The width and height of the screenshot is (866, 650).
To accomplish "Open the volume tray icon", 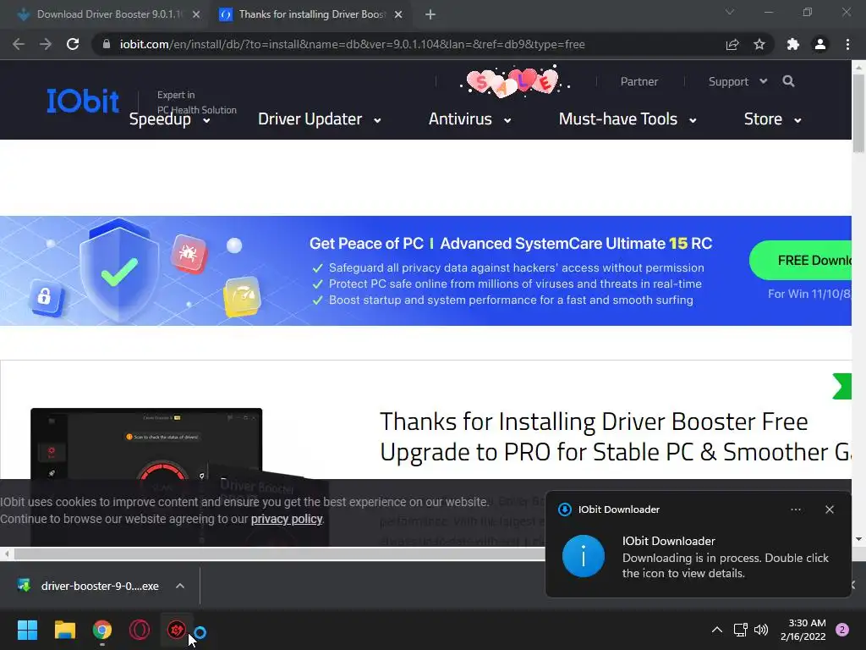I will click(x=761, y=630).
